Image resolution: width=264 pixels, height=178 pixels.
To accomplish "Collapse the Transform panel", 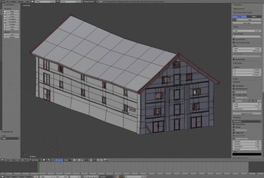I will (x=234, y=5).
